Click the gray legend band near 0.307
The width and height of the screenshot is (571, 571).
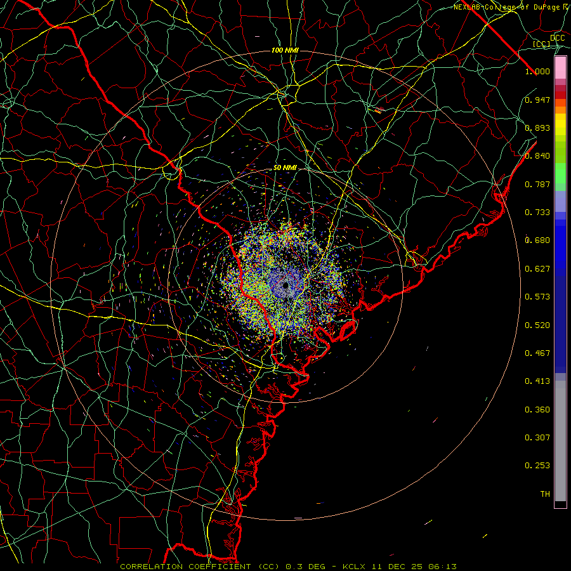click(x=560, y=441)
